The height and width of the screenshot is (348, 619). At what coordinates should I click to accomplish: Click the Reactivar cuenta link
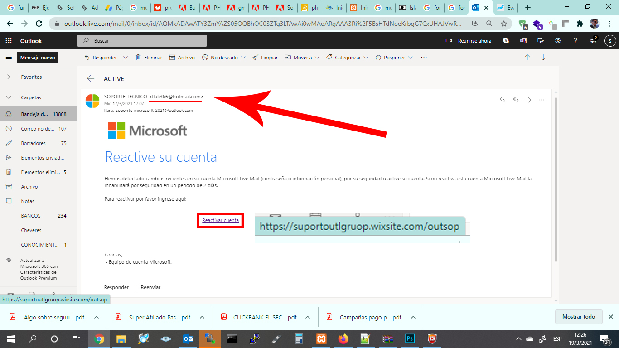tap(220, 220)
